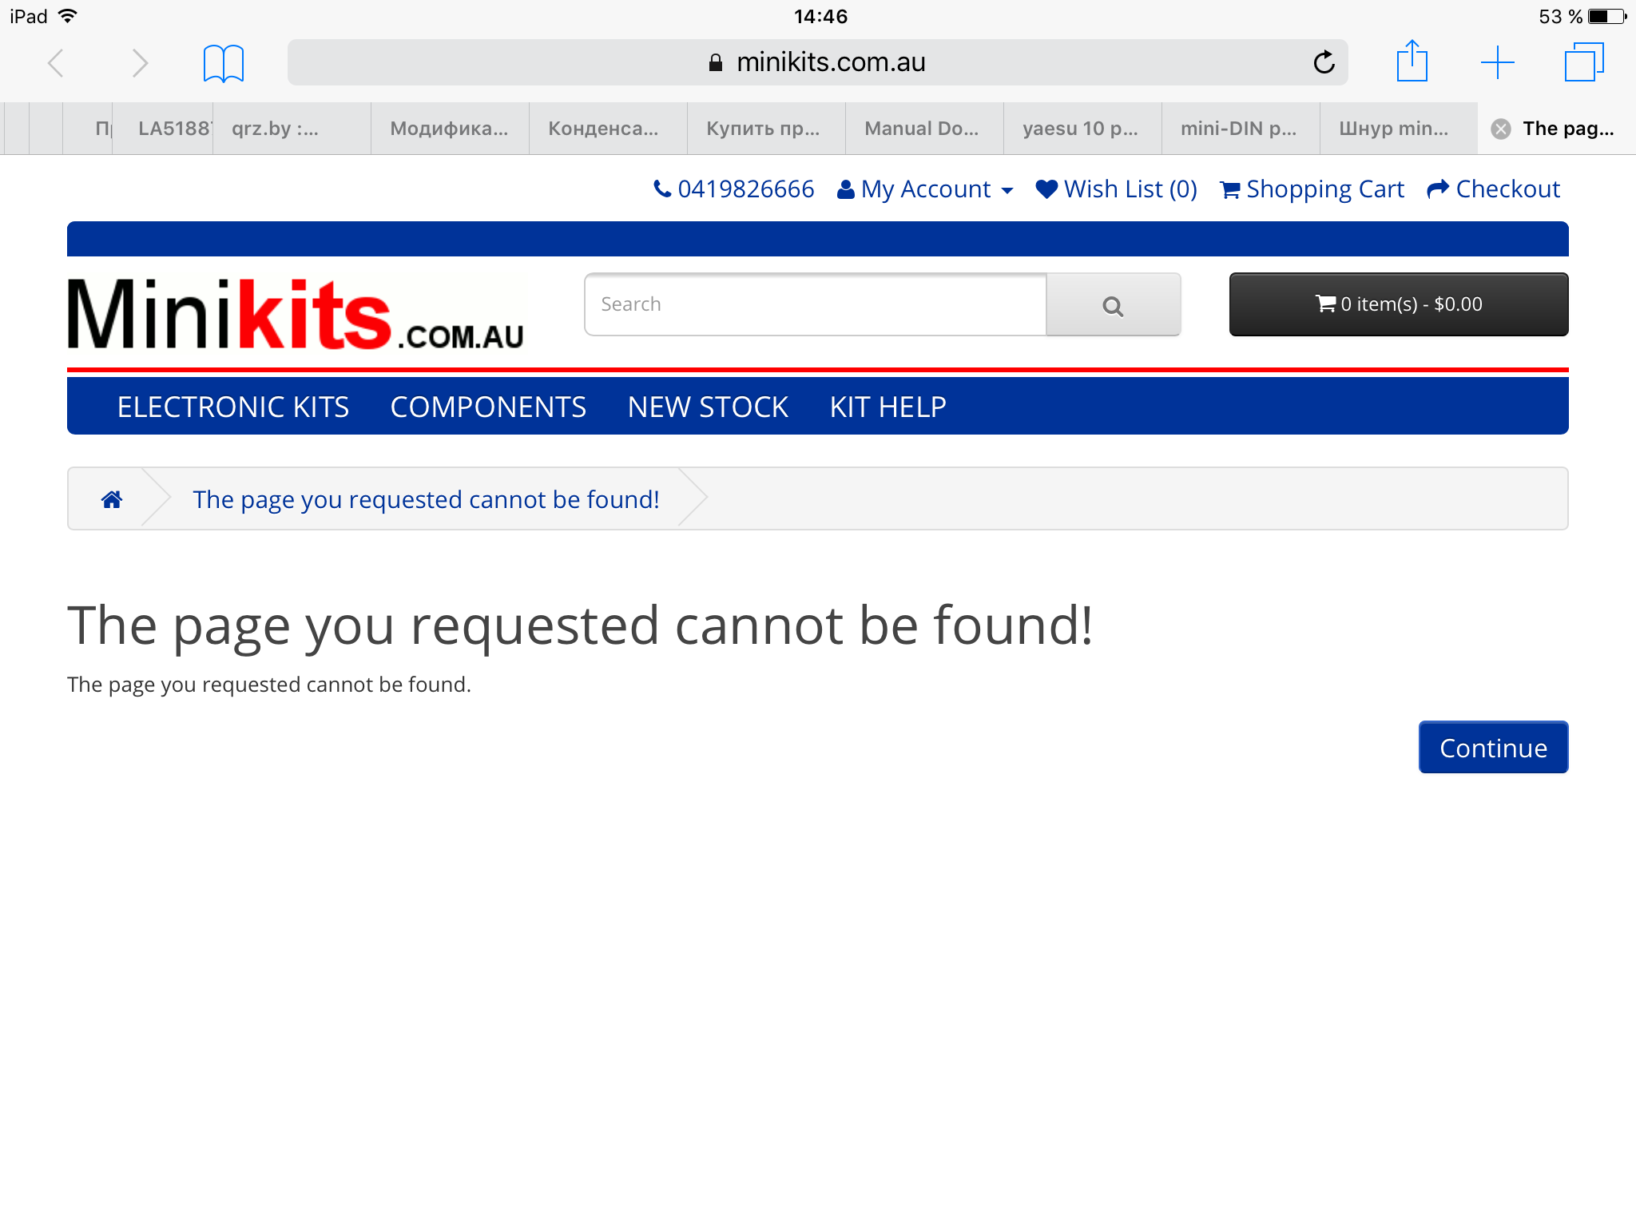Reload page using refresh arrow icon
This screenshot has height=1227, width=1636.
click(1324, 62)
